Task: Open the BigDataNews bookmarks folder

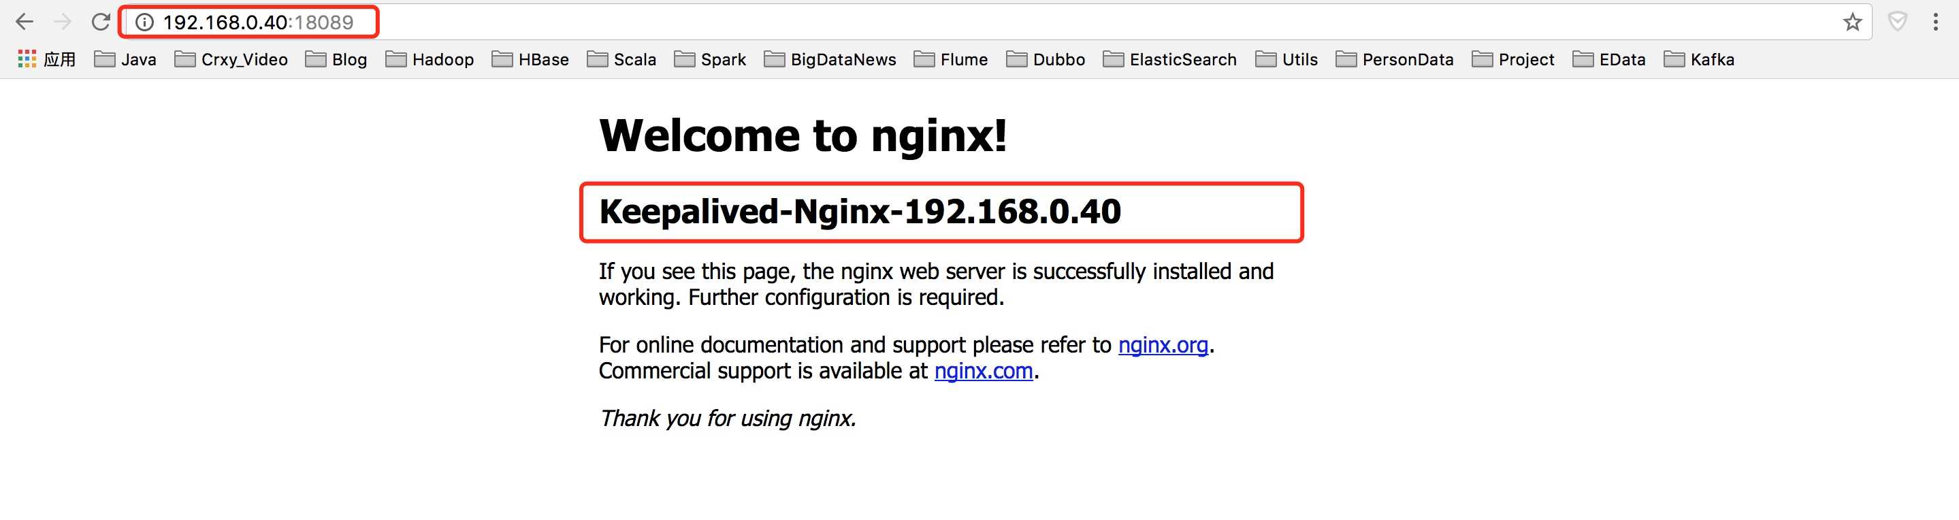Action: [x=830, y=59]
